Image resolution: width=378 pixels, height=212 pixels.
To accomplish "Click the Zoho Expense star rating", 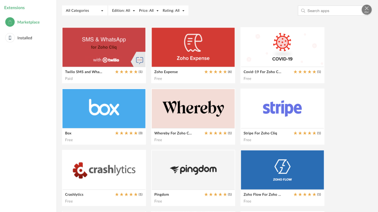I will point(215,72).
